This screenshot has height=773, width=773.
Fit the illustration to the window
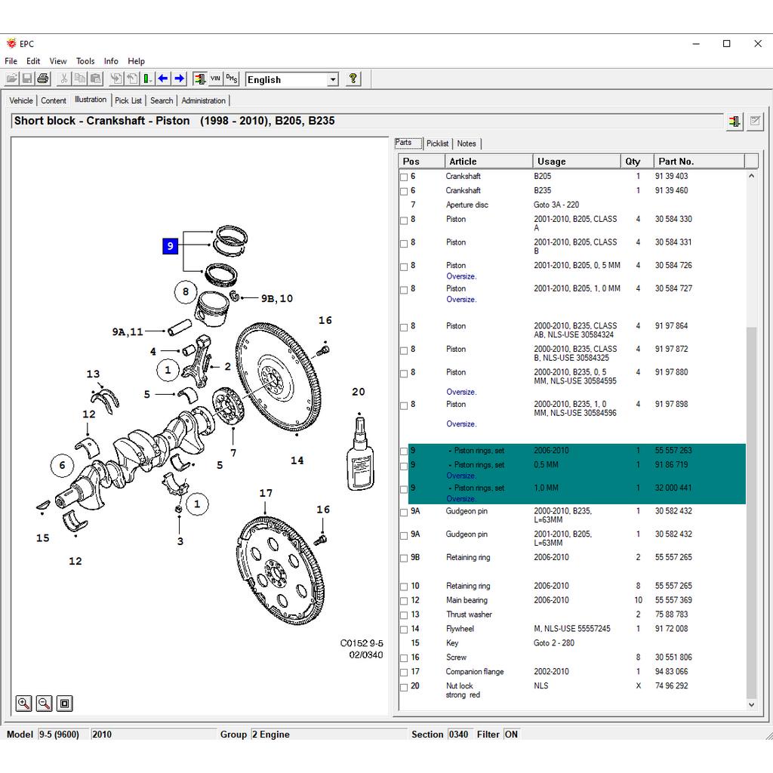65,704
